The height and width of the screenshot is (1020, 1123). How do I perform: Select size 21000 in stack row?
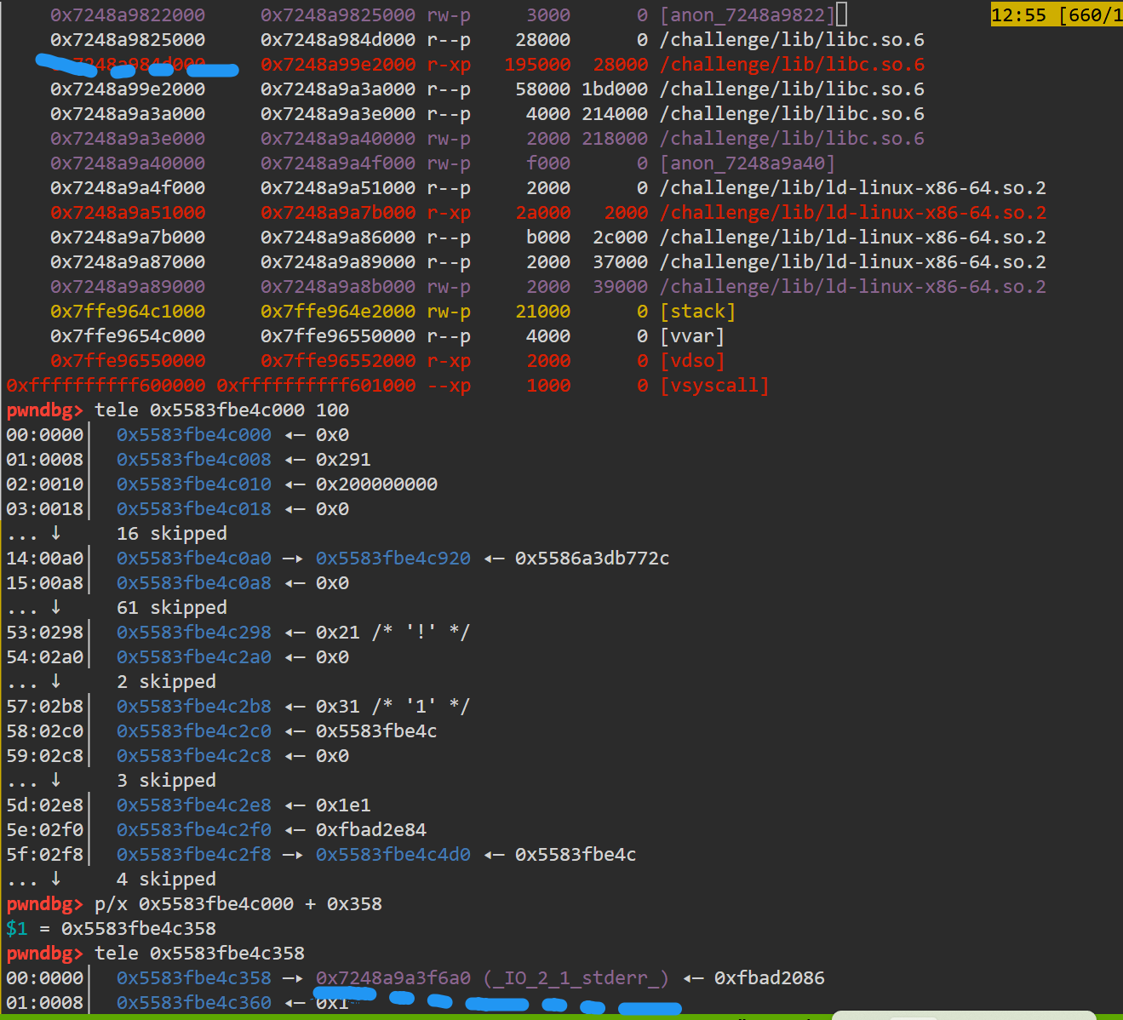543,312
